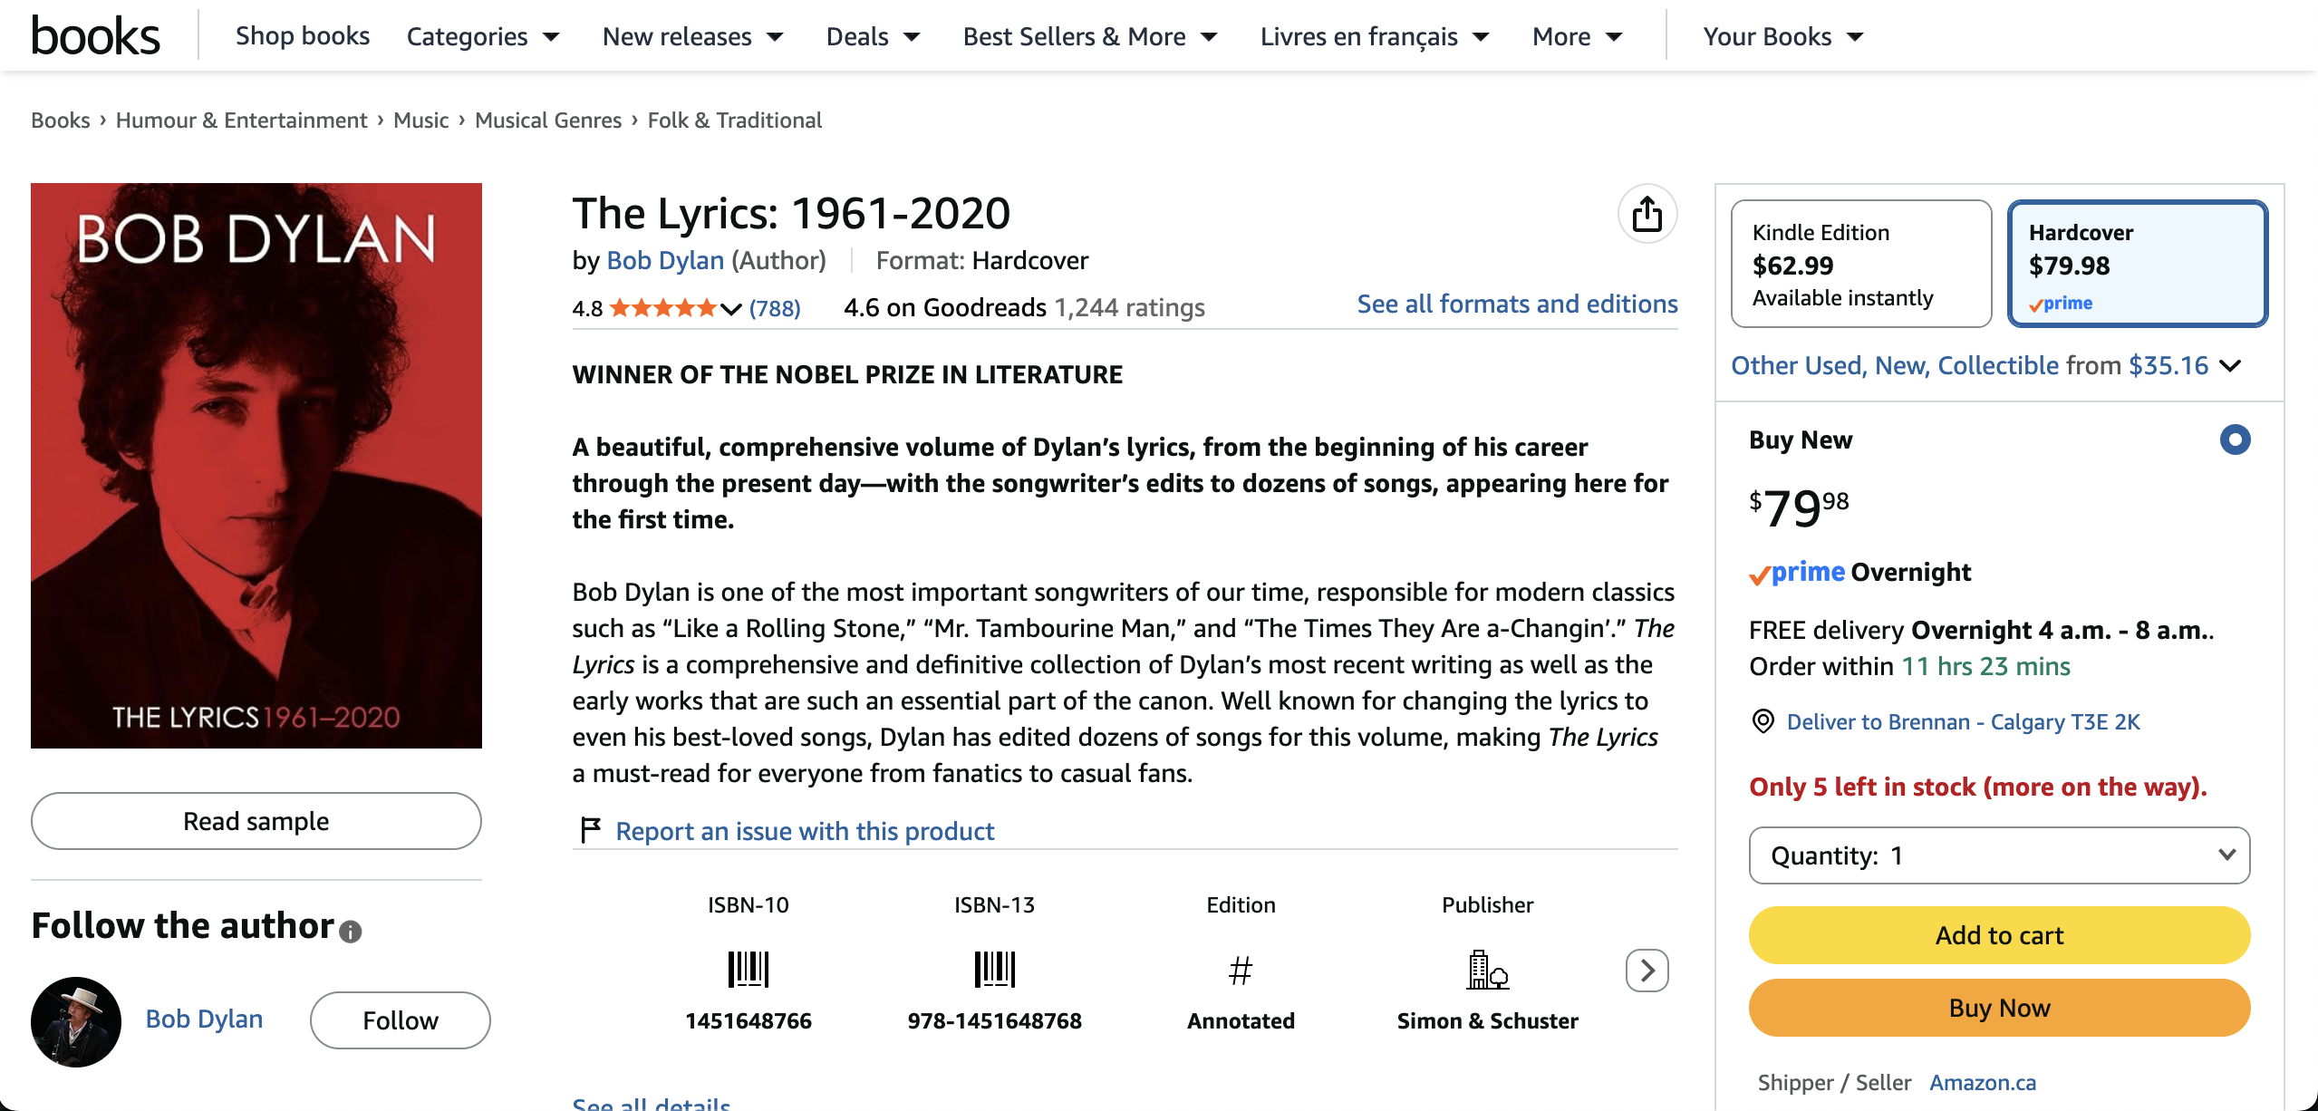Click See all formats and editions
The height and width of the screenshot is (1111, 2318).
point(1517,304)
